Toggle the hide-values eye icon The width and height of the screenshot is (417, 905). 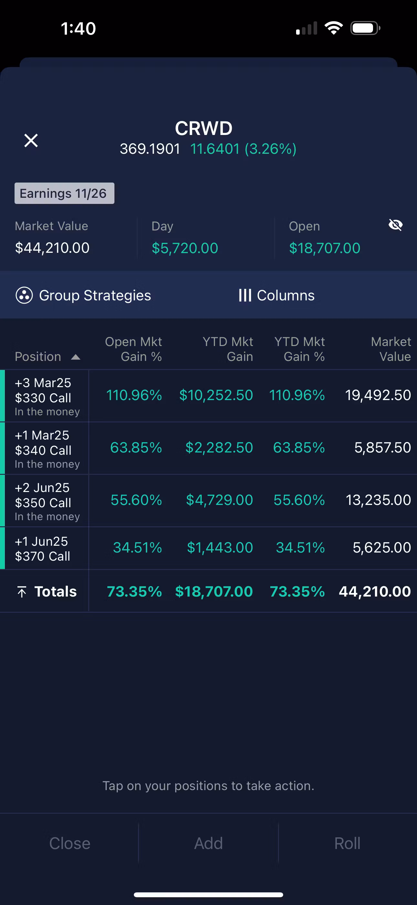tap(396, 225)
